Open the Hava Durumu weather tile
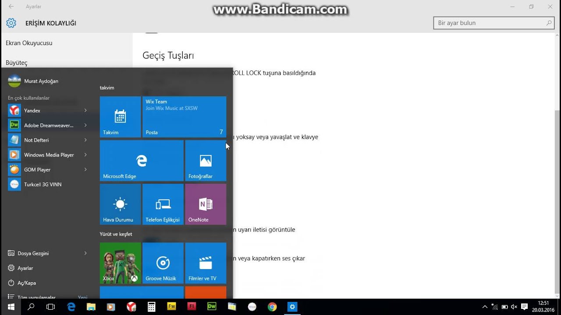This screenshot has width=561, height=315. click(120, 204)
